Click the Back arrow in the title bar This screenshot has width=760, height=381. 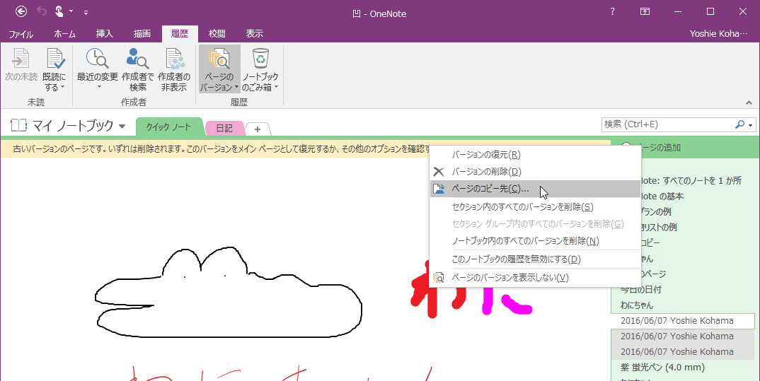click(x=21, y=11)
